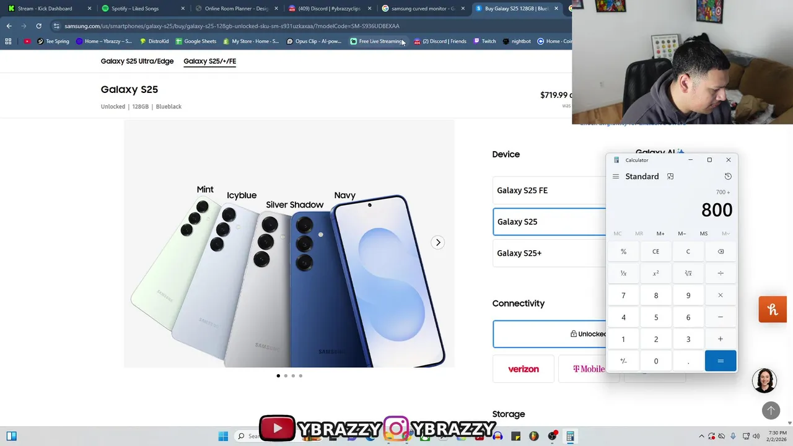Select T-Mobile connectivity option
The width and height of the screenshot is (793, 446).
pyautogui.click(x=589, y=369)
